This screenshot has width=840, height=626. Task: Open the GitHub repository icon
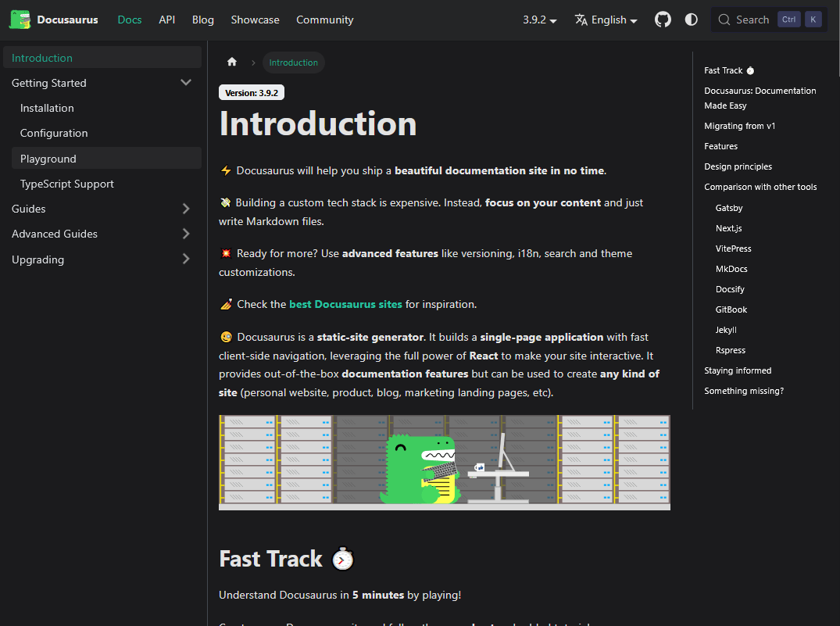[x=663, y=19]
